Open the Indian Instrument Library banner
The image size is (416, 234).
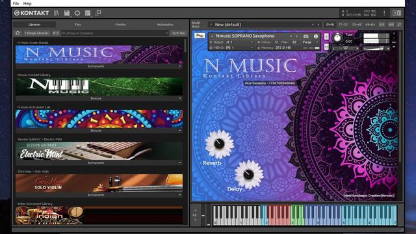click(99, 215)
